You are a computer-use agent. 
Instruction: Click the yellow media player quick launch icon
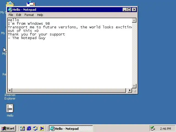(x=42, y=128)
